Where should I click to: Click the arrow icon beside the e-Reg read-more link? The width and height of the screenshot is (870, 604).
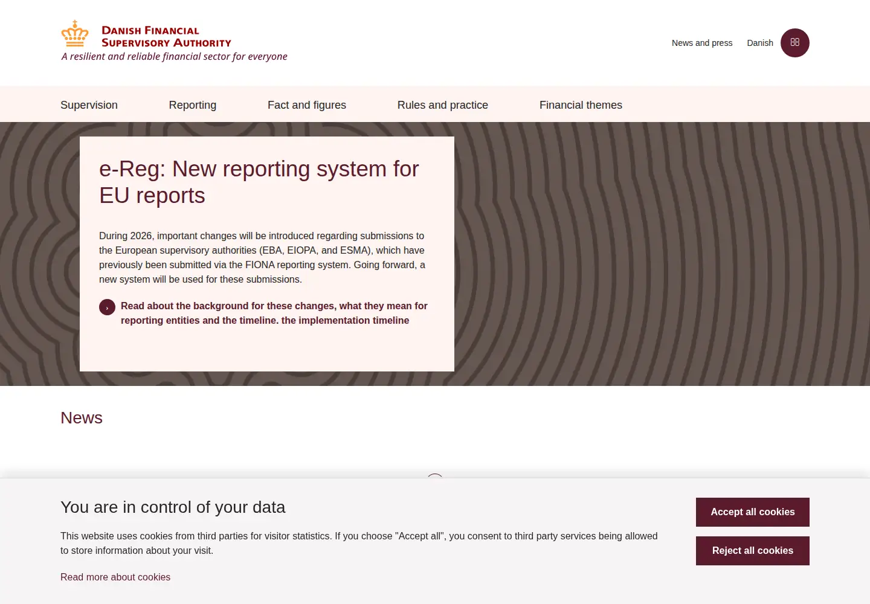(107, 307)
